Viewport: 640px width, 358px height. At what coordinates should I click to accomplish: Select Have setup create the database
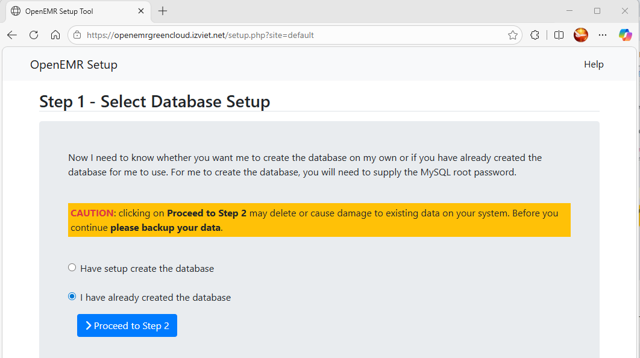(72, 268)
